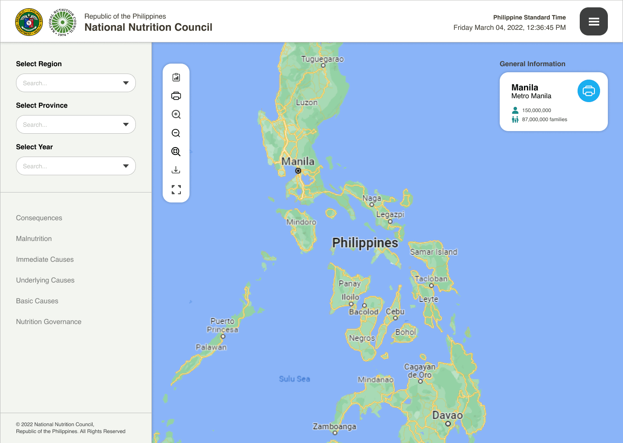
Task: Click the zoom-to-fit magnifier icon
Action: (x=176, y=152)
